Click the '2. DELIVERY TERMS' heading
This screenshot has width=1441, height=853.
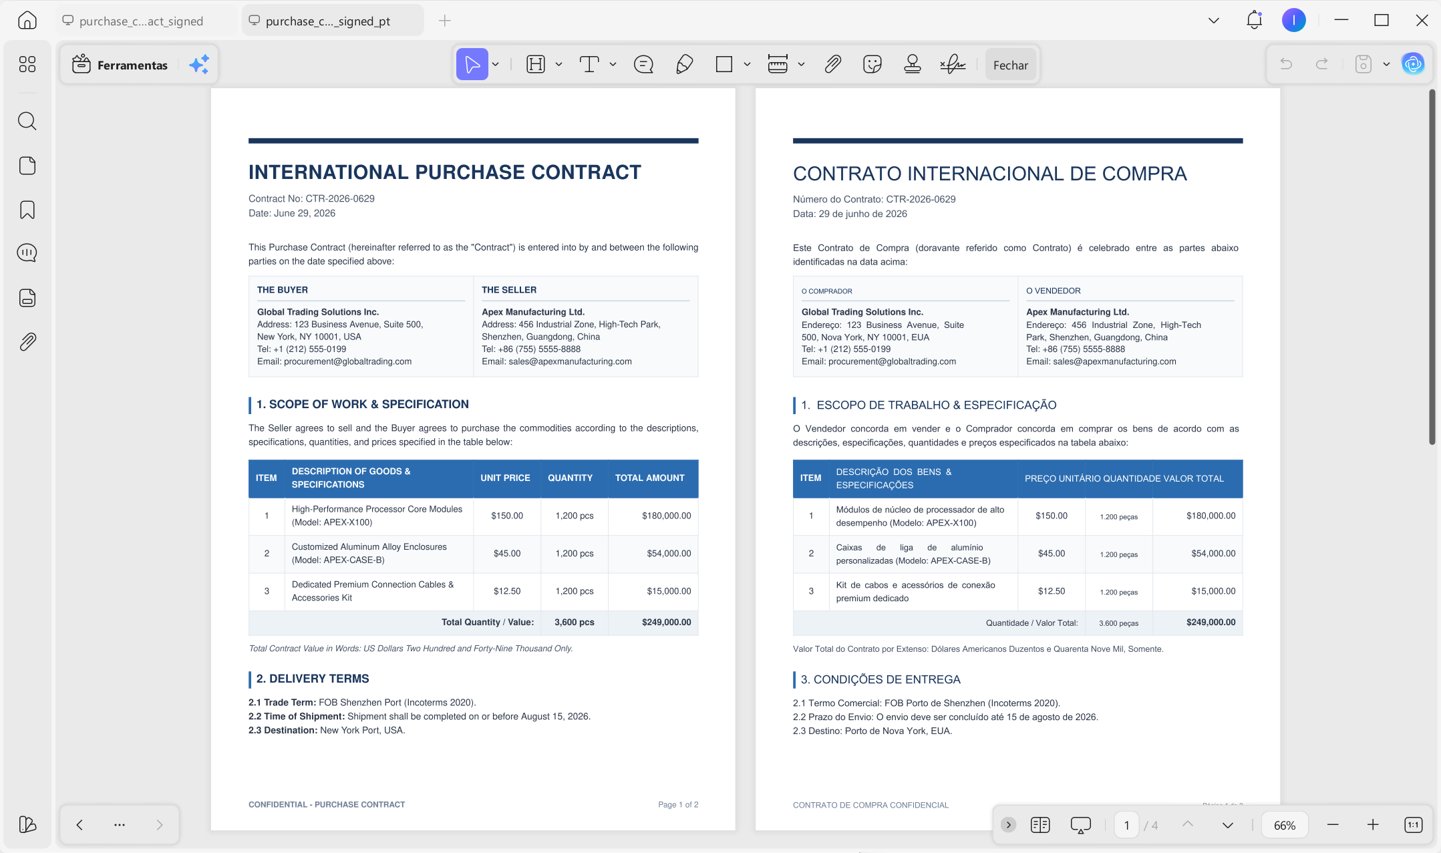312,679
